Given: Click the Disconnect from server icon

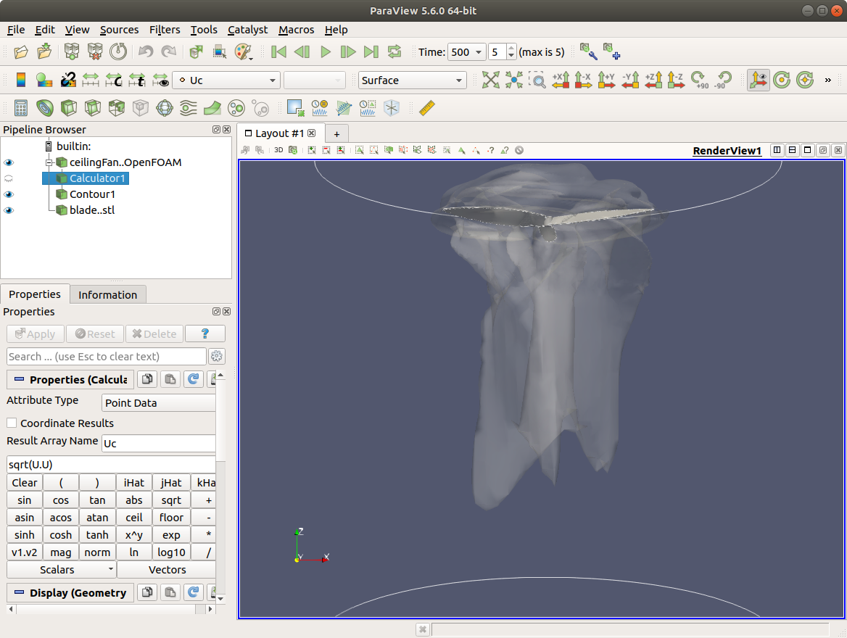Looking at the screenshot, I should click(x=95, y=52).
